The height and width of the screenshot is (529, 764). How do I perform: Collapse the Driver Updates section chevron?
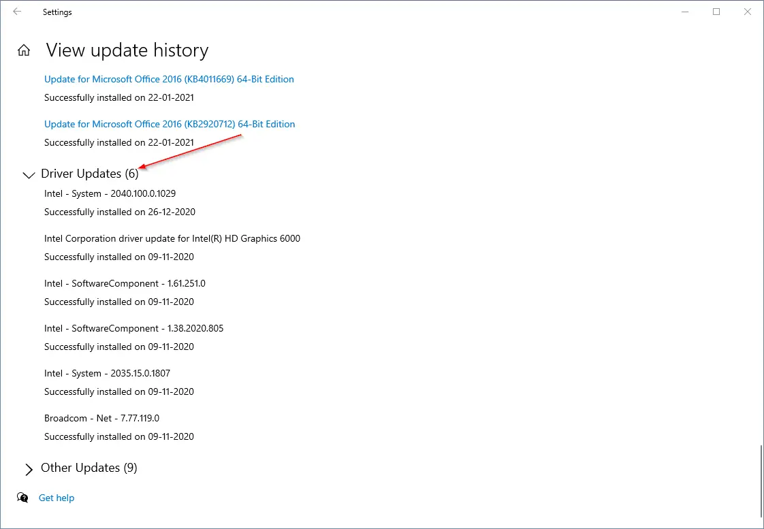pyautogui.click(x=29, y=175)
